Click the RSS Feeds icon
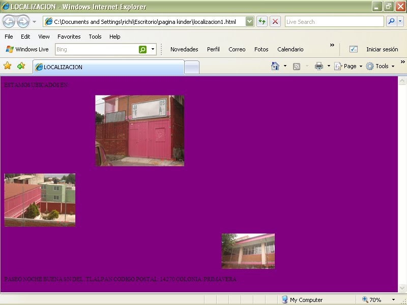The width and height of the screenshot is (407, 305). [297, 67]
